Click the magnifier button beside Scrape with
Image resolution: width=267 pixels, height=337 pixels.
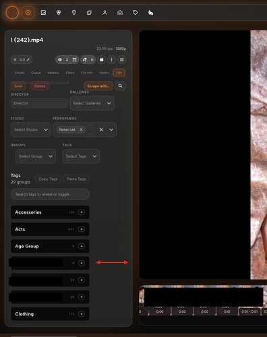pyautogui.click(x=120, y=86)
